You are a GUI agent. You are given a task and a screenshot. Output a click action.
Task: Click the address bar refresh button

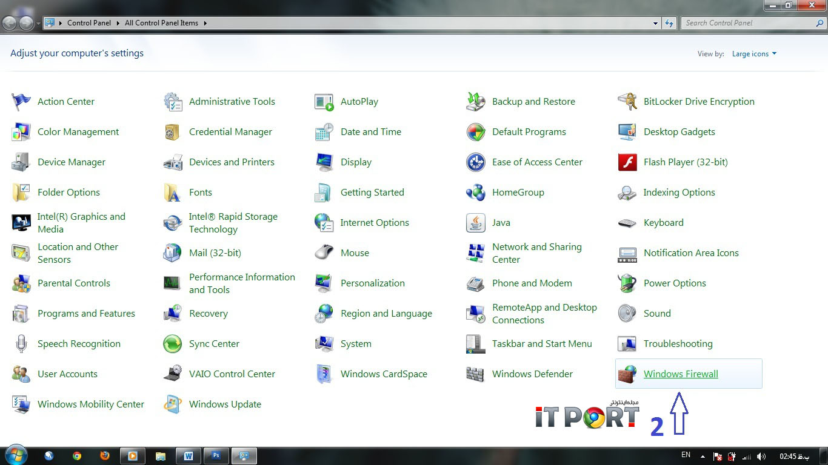(x=669, y=23)
